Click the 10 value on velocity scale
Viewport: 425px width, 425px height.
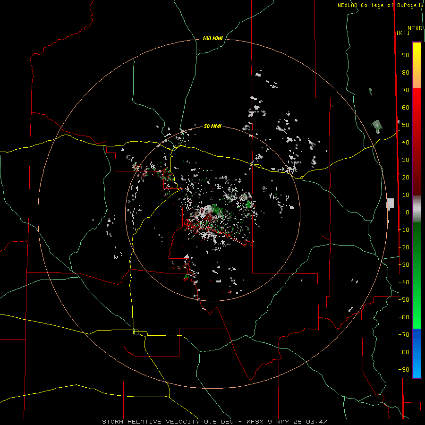pos(406,195)
